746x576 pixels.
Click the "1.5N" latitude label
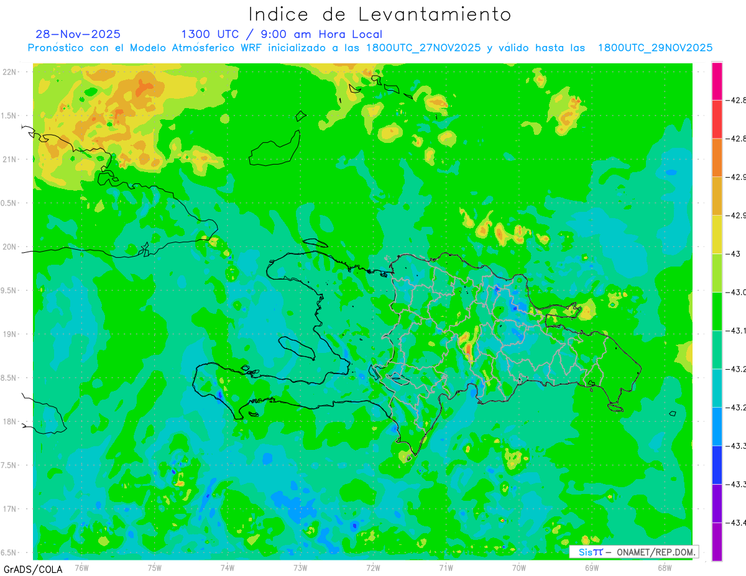click(x=9, y=116)
